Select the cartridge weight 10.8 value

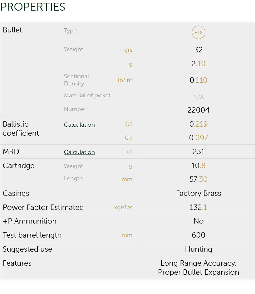click(199, 166)
